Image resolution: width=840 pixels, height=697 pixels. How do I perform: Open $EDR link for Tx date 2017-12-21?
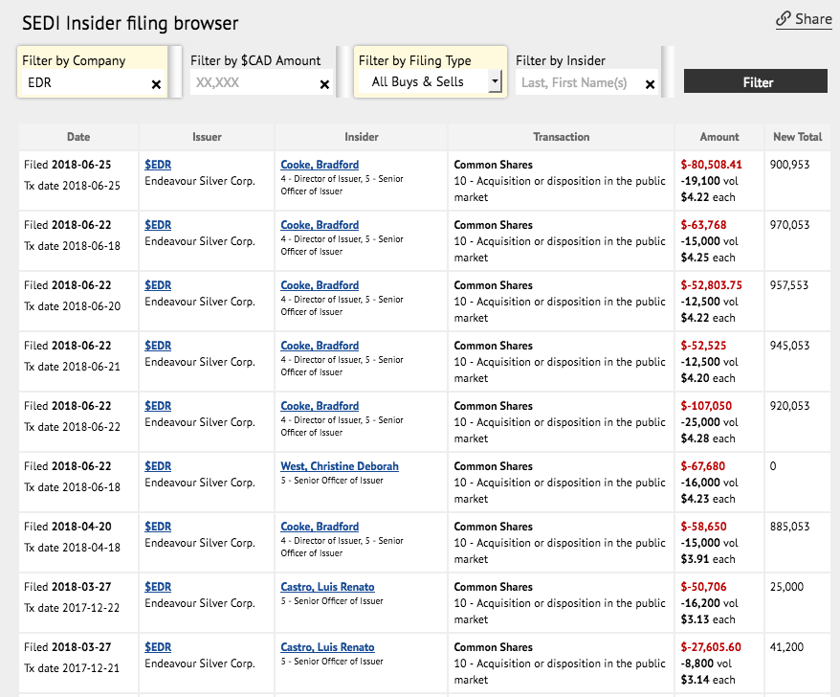pos(158,647)
